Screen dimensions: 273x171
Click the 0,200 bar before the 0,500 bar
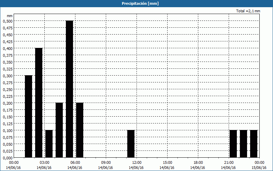click(x=59, y=130)
